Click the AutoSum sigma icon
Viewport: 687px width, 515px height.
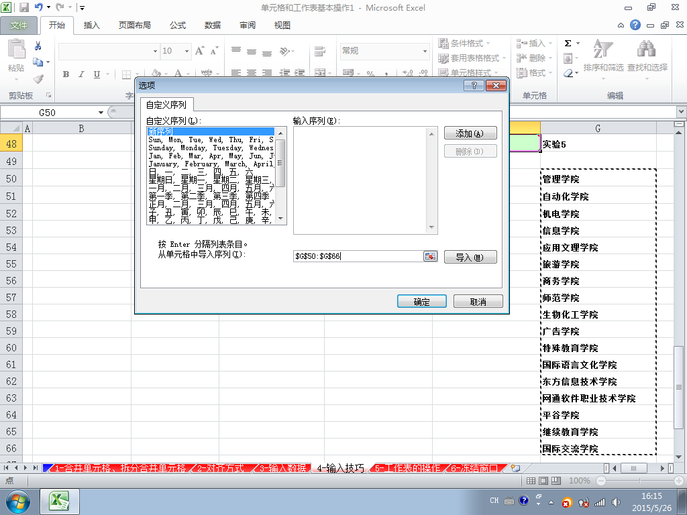(x=568, y=44)
